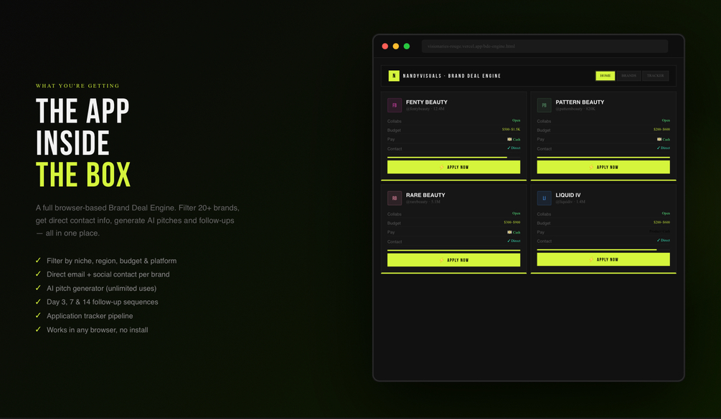Click the Pattern Beauty progress bar
Image resolution: width=721 pixels, height=419 pixels.
603,158
